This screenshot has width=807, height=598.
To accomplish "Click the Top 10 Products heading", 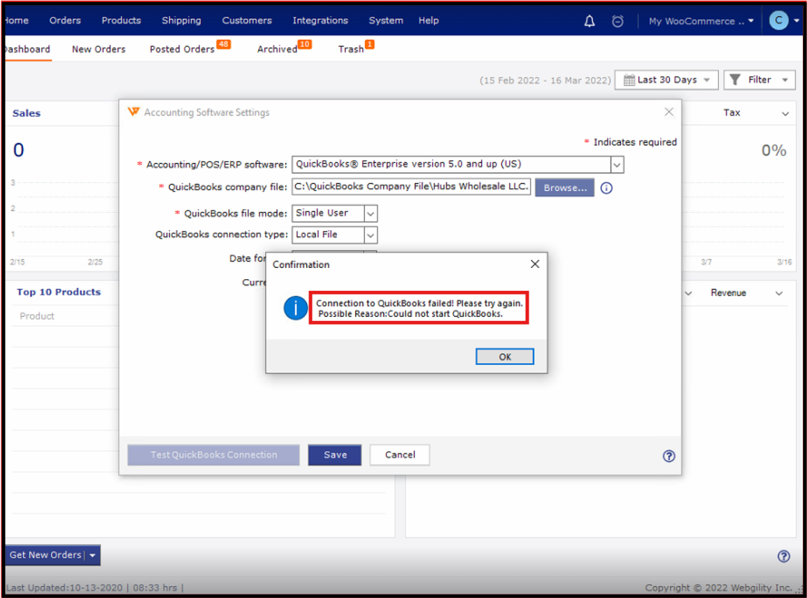I will pos(59,292).
